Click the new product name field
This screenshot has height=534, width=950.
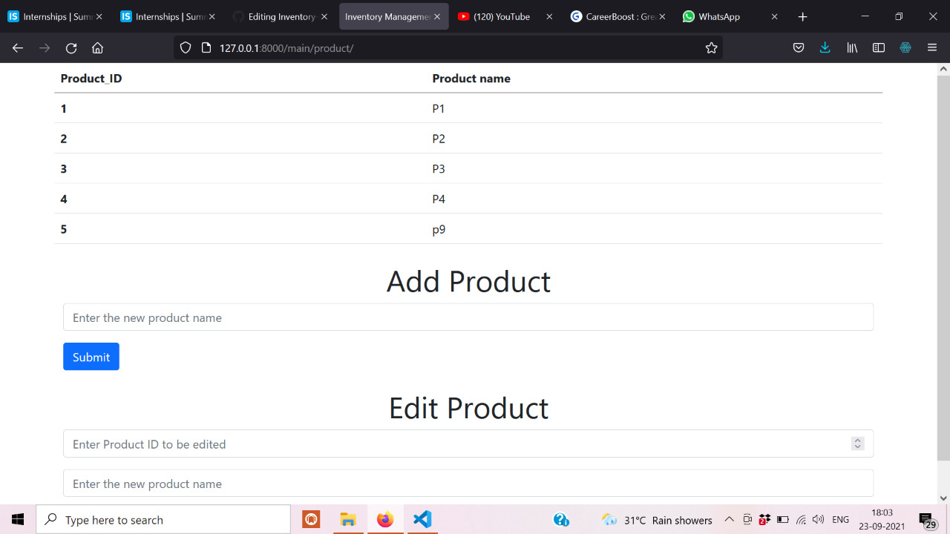click(468, 317)
